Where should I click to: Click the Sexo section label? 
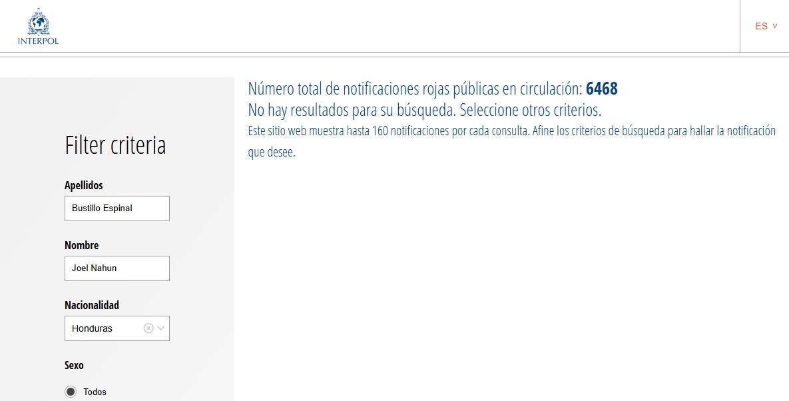click(x=74, y=365)
